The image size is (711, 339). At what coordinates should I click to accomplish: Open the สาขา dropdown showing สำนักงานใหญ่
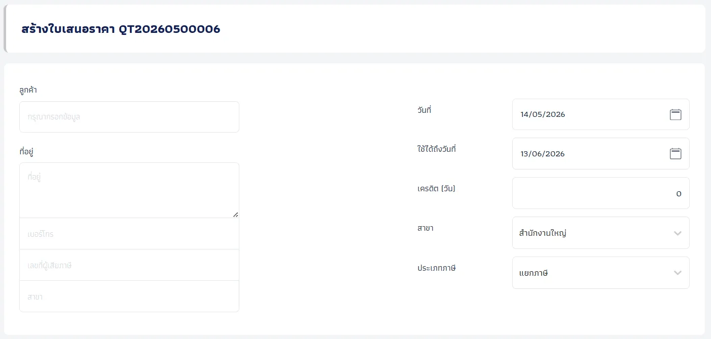click(x=601, y=233)
